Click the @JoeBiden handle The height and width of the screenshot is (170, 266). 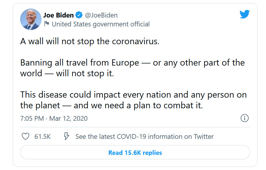pos(101,15)
